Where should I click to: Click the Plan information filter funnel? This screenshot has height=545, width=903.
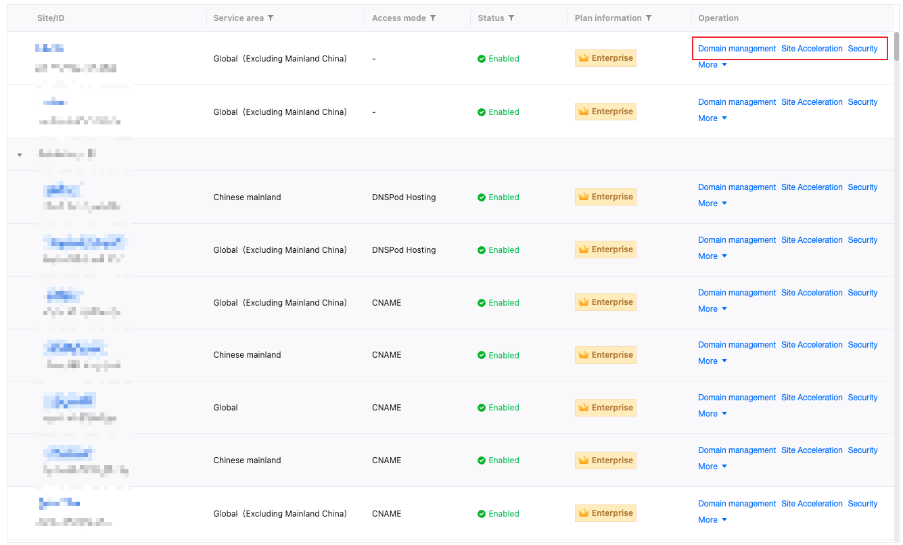click(649, 18)
